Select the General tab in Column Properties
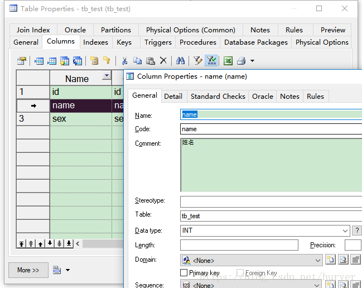Image resolution: width=362 pixels, height=288 pixels. [145, 95]
